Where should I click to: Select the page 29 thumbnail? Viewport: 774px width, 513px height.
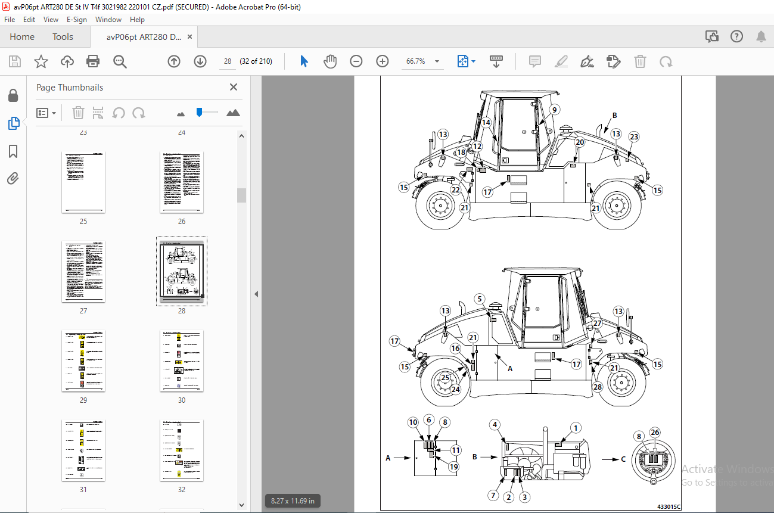[83, 361]
